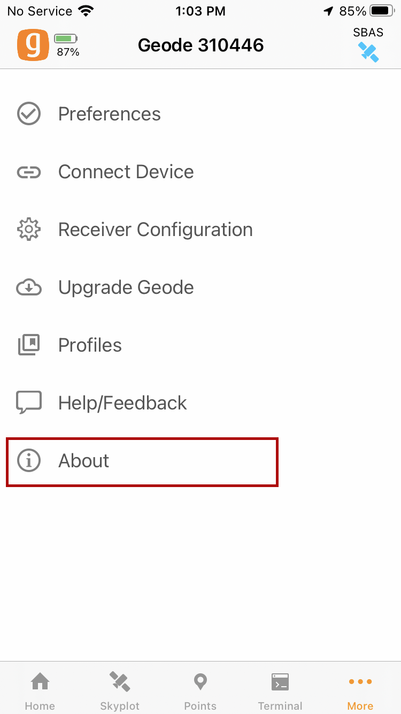Image resolution: width=401 pixels, height=714 pixels.
Task: Click the Receiver Configuration gear icon
Action: pos(29,230)
